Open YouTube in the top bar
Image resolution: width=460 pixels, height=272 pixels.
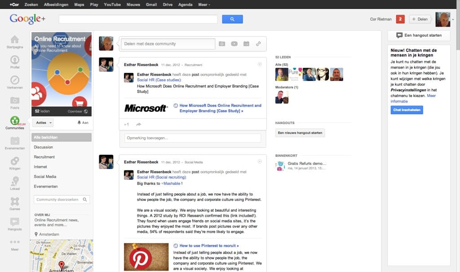[112, 4]
